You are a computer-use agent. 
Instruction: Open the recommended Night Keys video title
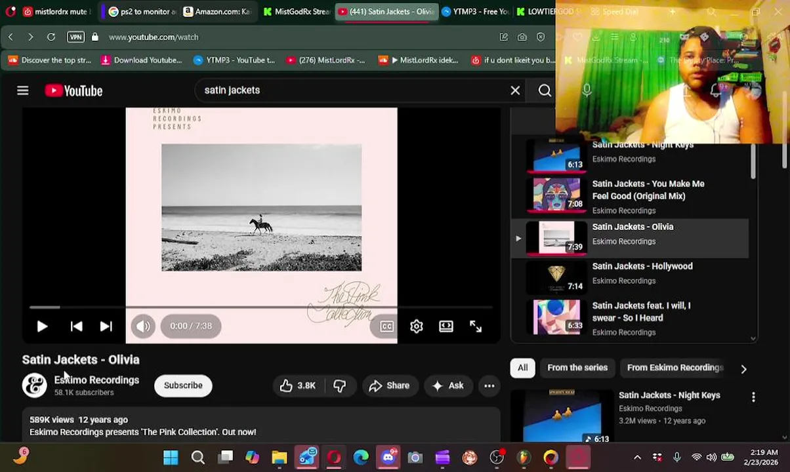point(669,395)
